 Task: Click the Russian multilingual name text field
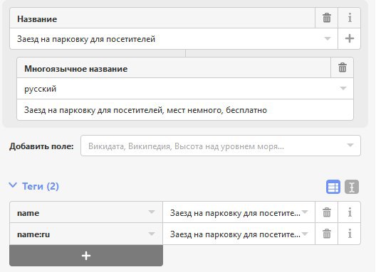[x=185, y=110]
